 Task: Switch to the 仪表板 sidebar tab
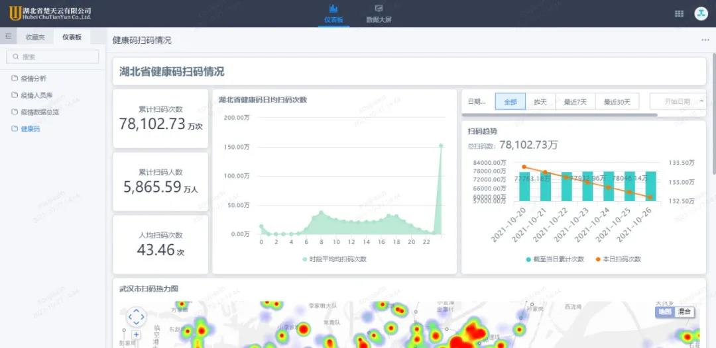point(72,37)
